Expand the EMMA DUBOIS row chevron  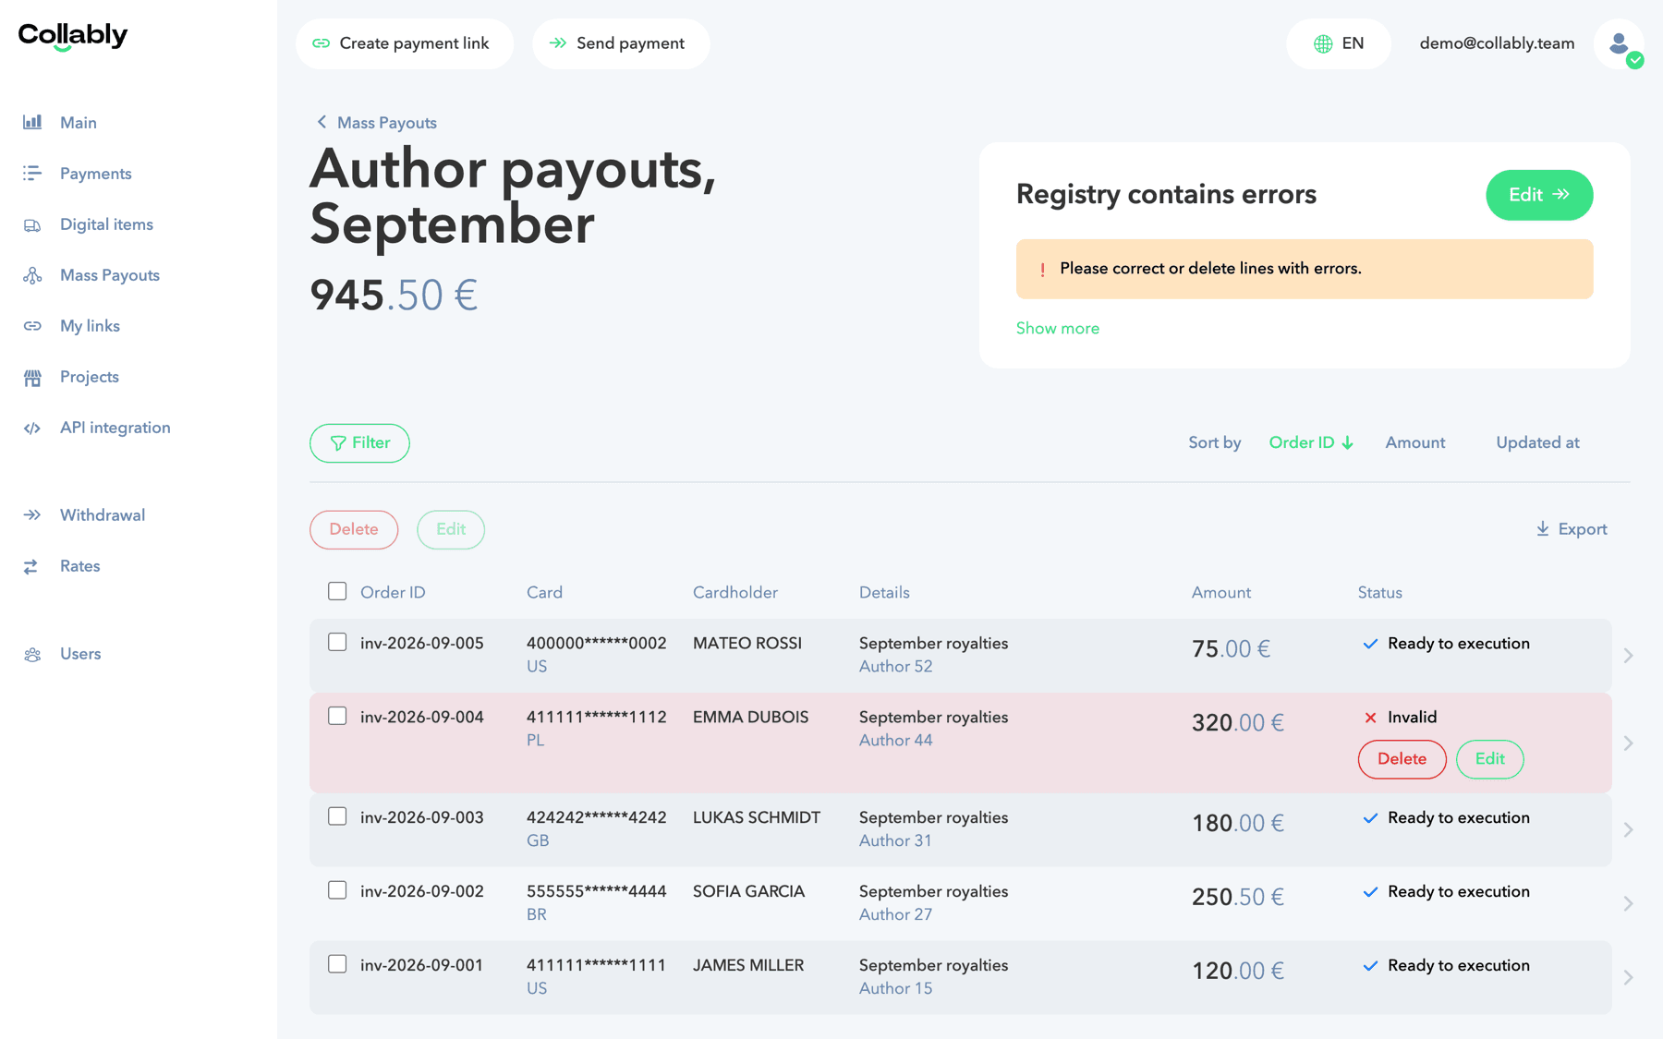tap(1628, 743)
